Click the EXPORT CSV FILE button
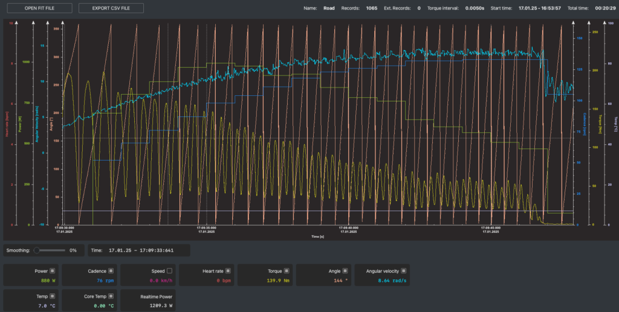 tap(111, 8)
